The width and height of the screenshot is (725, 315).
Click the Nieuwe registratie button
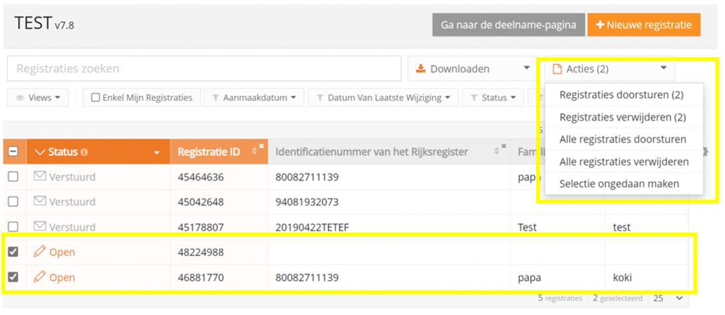(643, 25)
